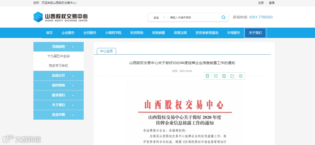Click the tablet/mobile view icon in image toolbar

coord(207,76)
